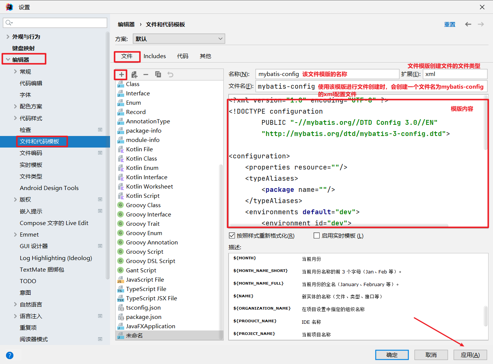Collapse the 编辑器 settings group
493x364 pixels.
8,60
